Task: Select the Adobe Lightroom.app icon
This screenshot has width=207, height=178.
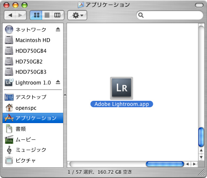Action: 122,88
